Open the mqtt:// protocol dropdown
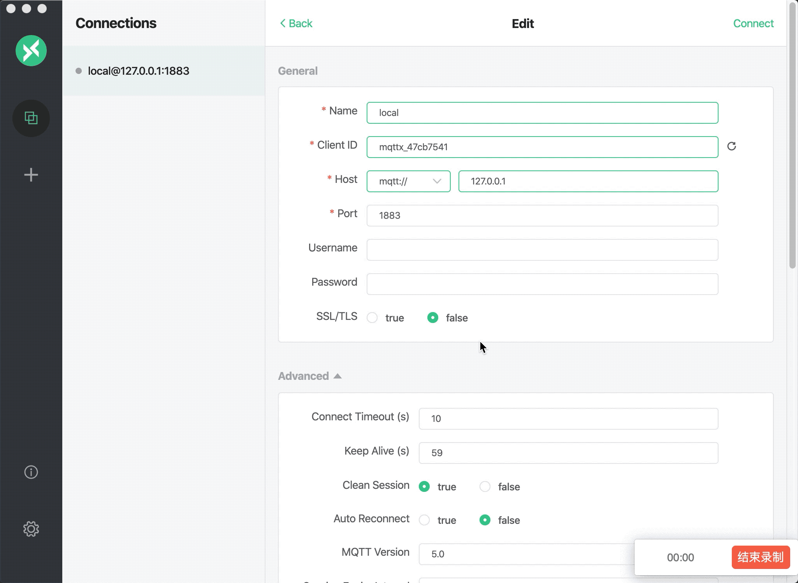Screen dimensions: 798x583 408,181
